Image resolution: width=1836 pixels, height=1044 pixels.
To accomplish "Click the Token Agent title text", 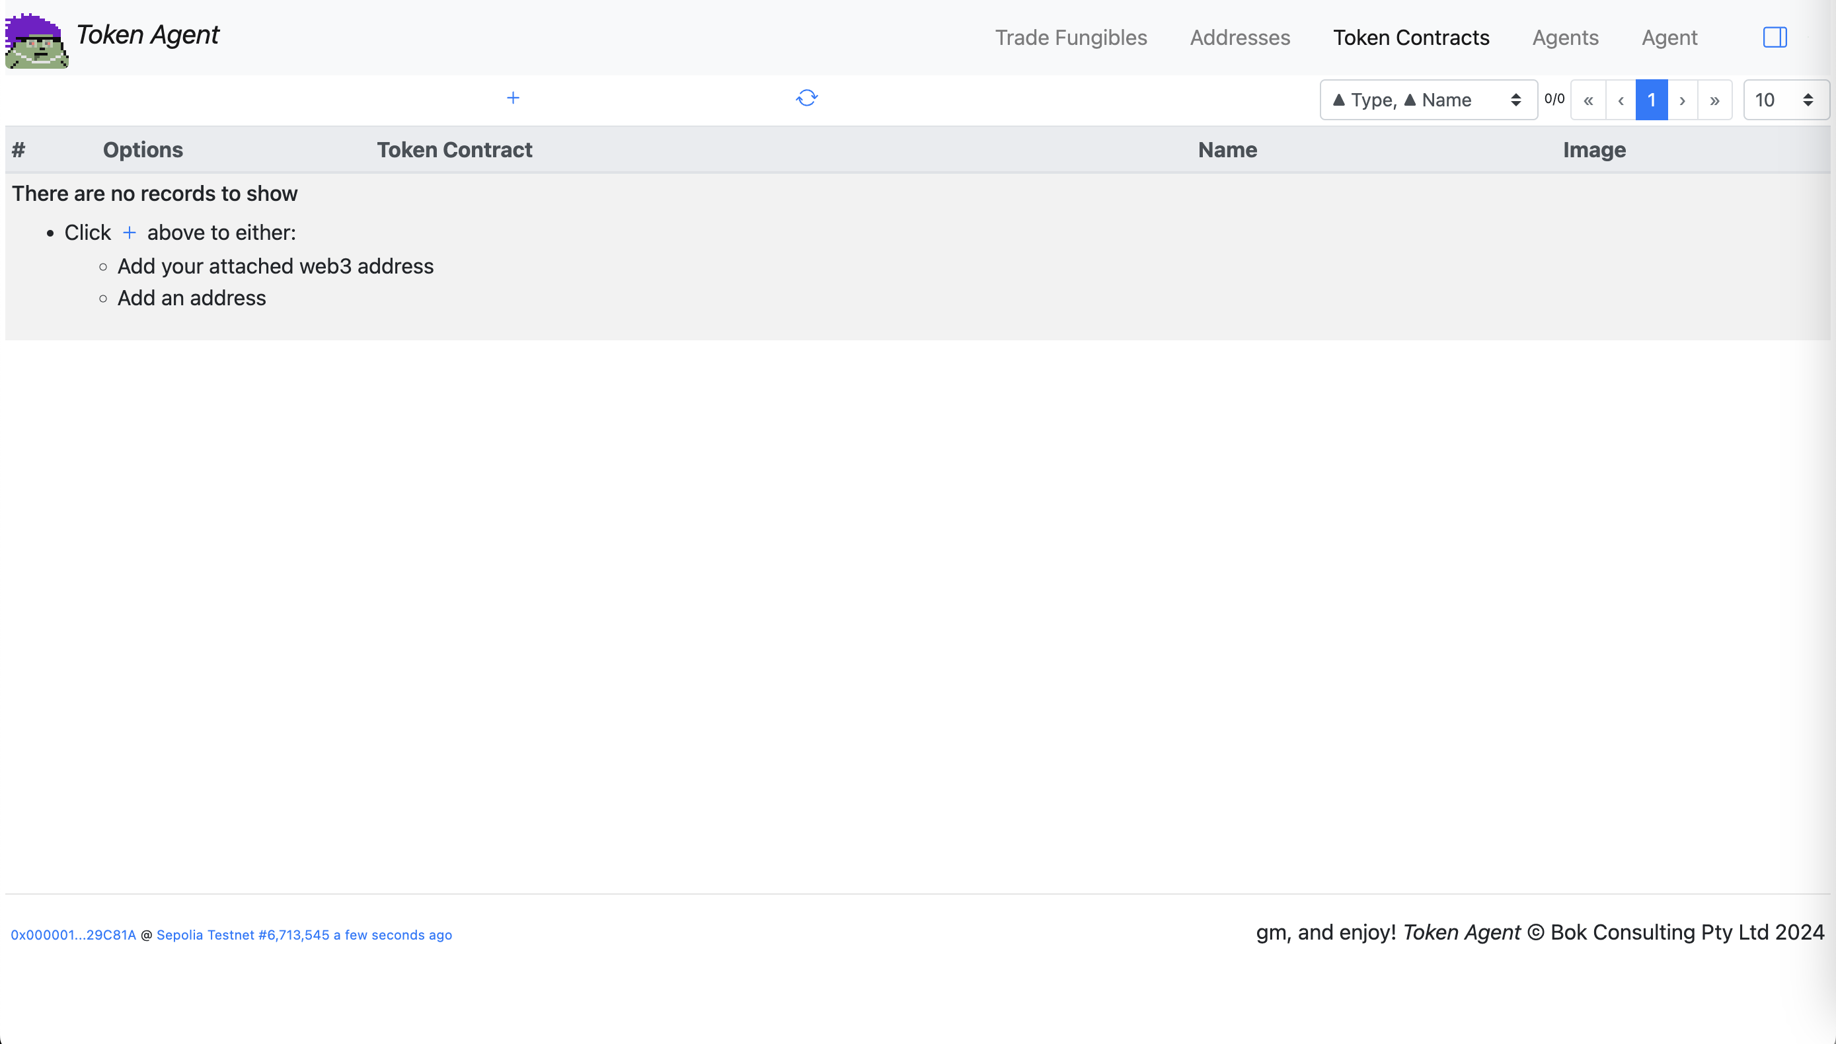I will point(147,34).
